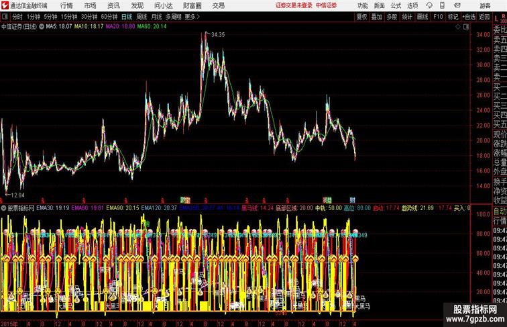
Task: Click the MA10: 18.17 indicator value
Action: 89,27
